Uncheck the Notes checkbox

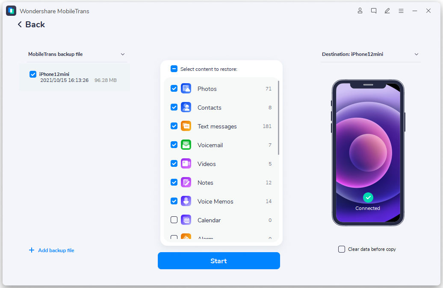[174, 182]
